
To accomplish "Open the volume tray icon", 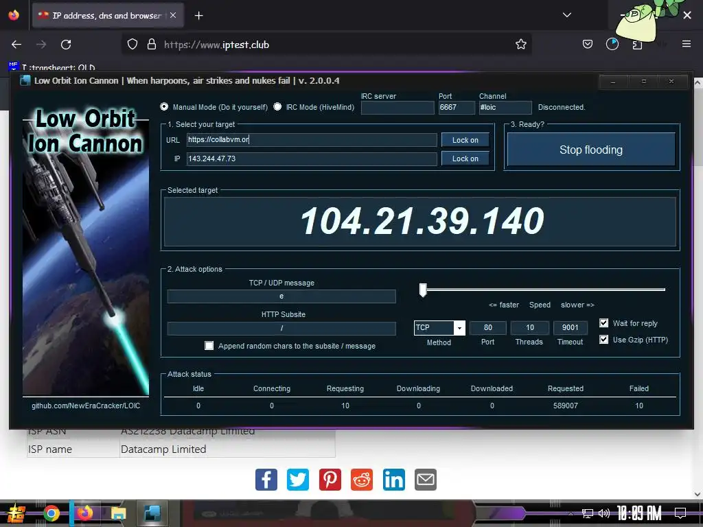I will pyautogui.click(x=604, y=513).
